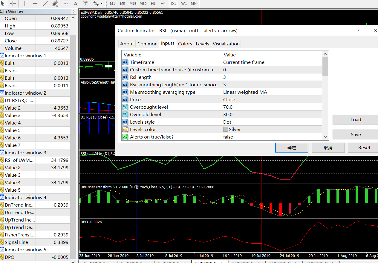Click the Reset button

(364, 147)
